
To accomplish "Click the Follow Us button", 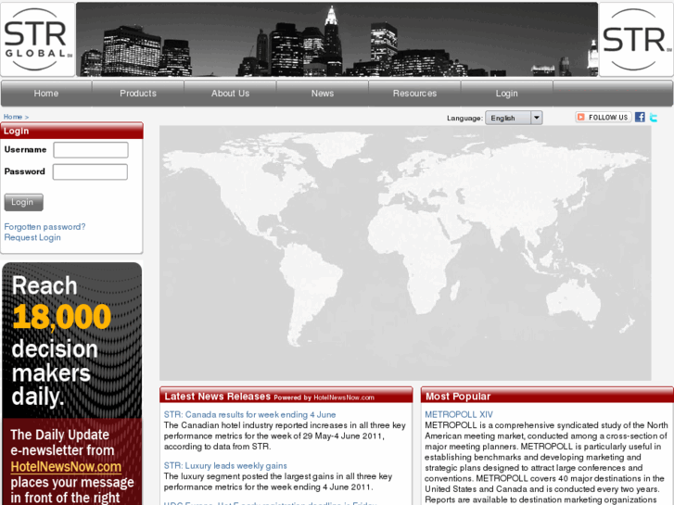I will 603,117.
